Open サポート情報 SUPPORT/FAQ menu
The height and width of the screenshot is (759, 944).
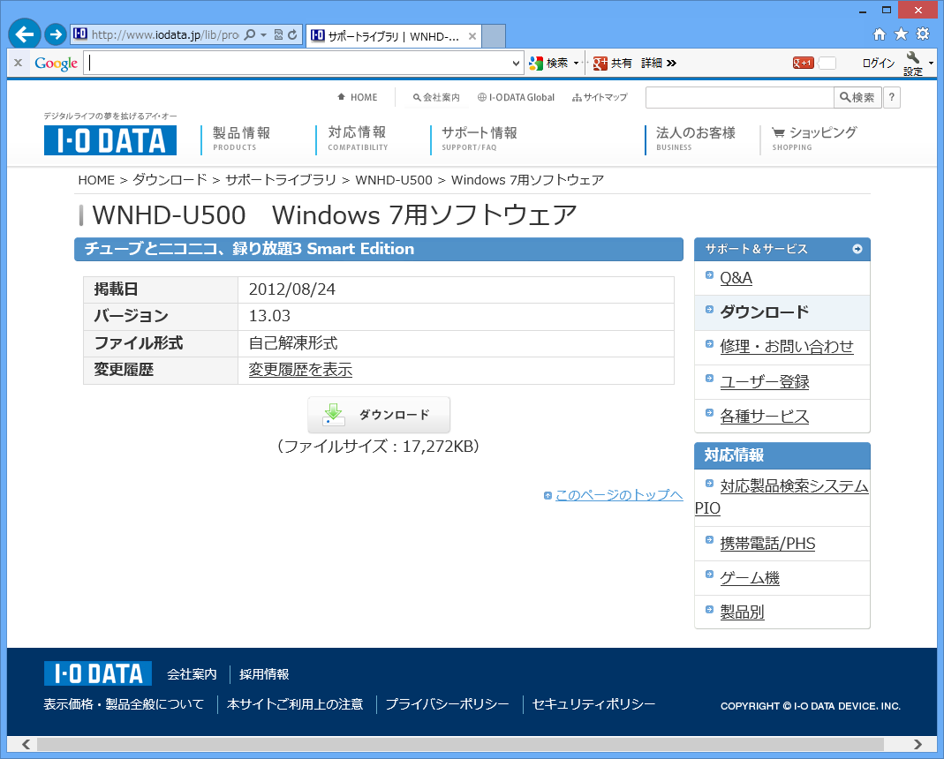tap(480, 139)
